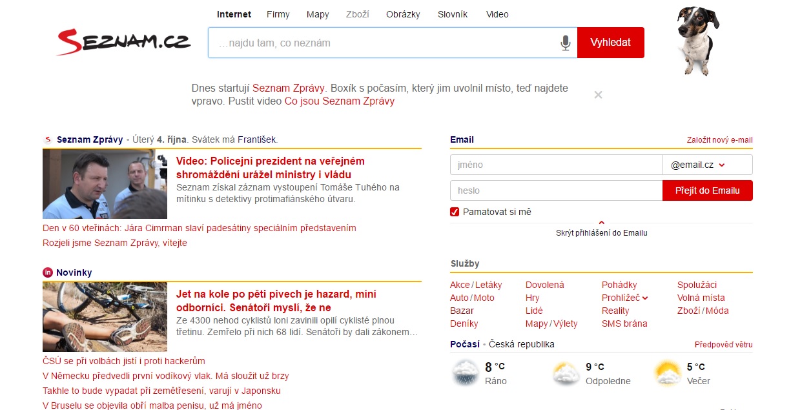Collapse email login with the up chevron

[601, 223]
